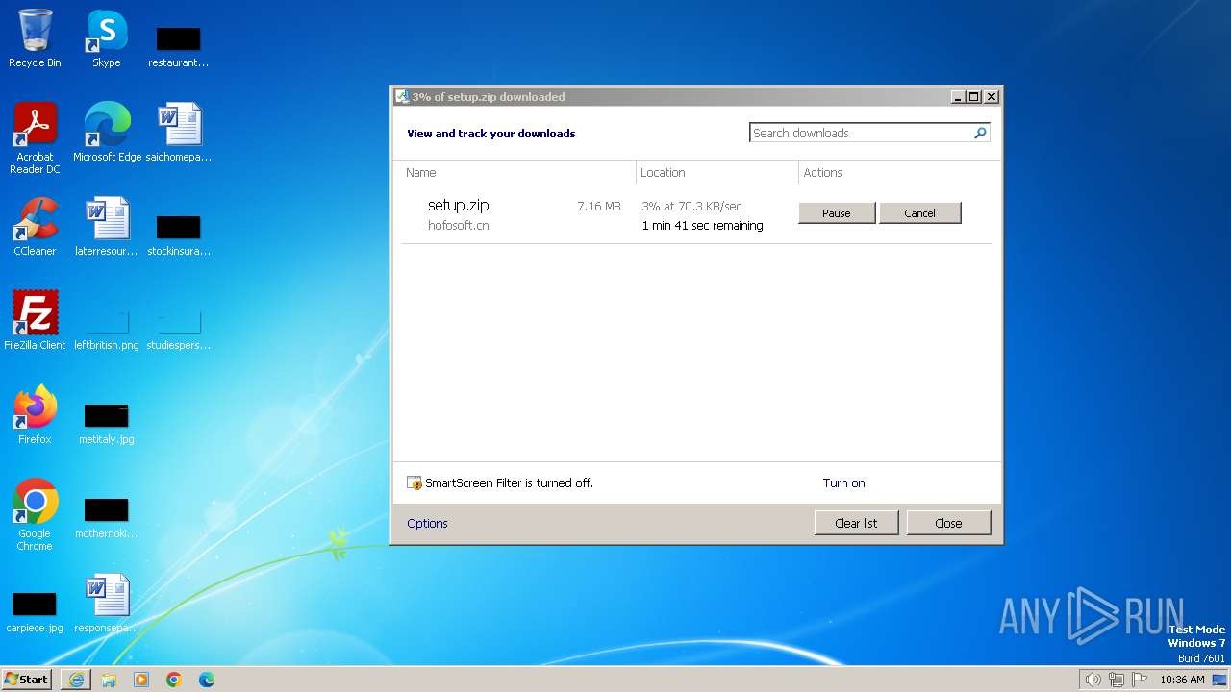The height and width of the screenshot is (692, 1231).
Task: Launch Firefox desktop shortcut
Action: pyautogui.click(x=35, y=414)
